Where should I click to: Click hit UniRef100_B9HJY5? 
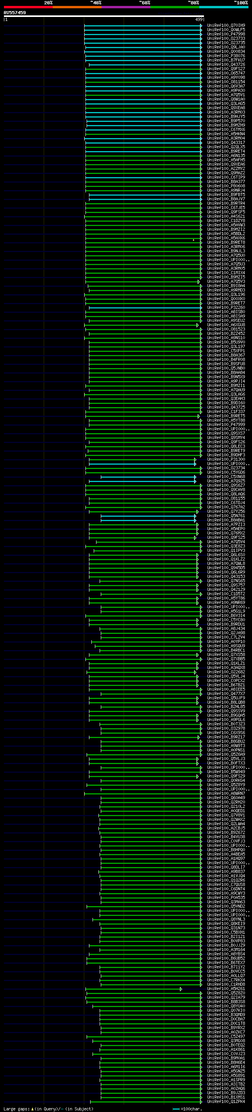226,116
